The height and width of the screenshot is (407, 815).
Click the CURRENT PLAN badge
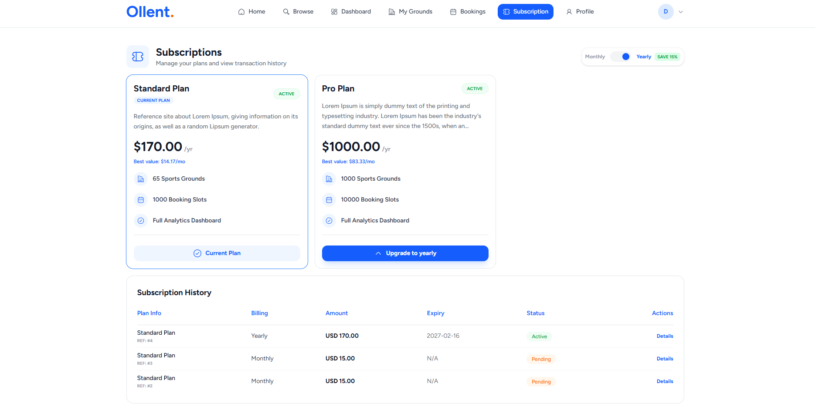pos(153,101)
